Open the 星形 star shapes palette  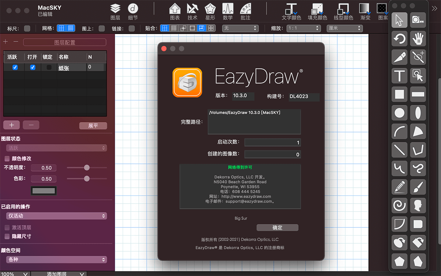[210, 12]
